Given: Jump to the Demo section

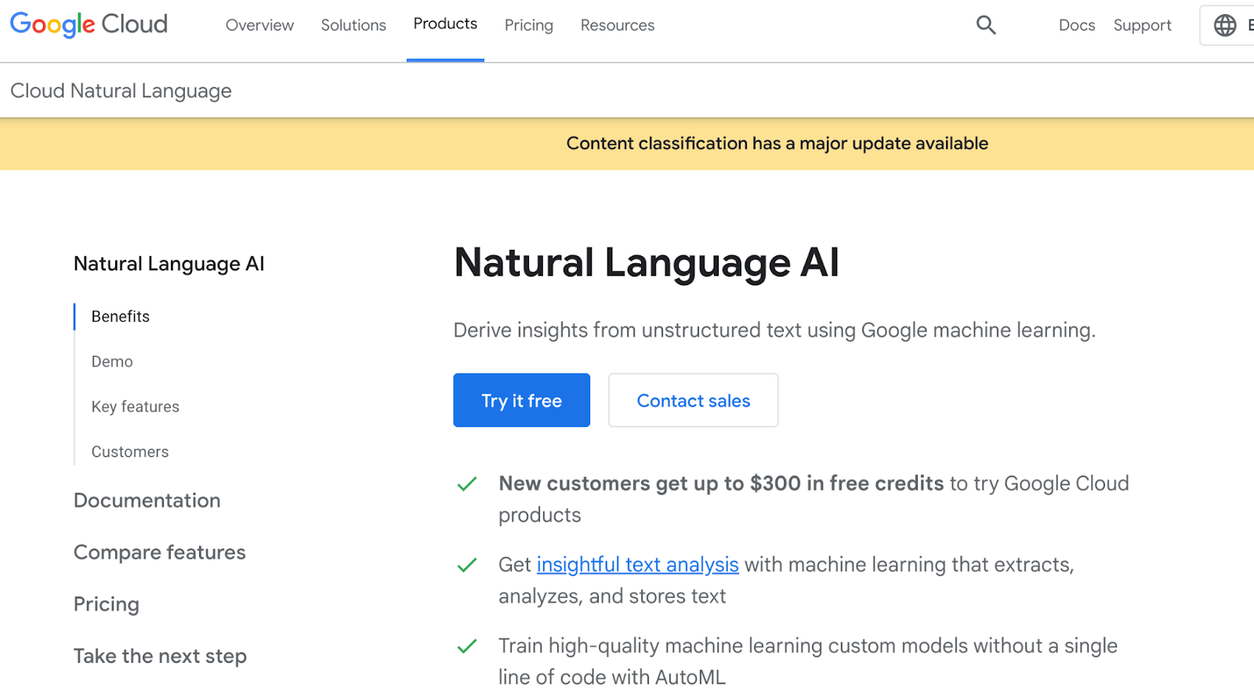Looking at the screenshot, I should (x=112, y=362).
